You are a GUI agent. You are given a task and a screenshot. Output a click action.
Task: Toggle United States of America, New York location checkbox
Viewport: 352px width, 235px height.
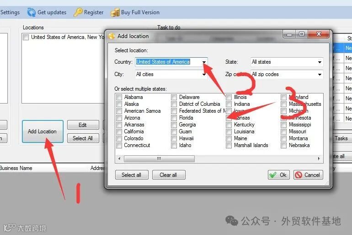(x=26, y=37)
